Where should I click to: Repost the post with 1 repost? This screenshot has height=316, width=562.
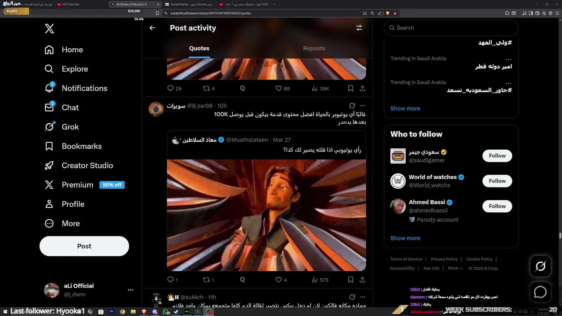[x=208, y=280]
